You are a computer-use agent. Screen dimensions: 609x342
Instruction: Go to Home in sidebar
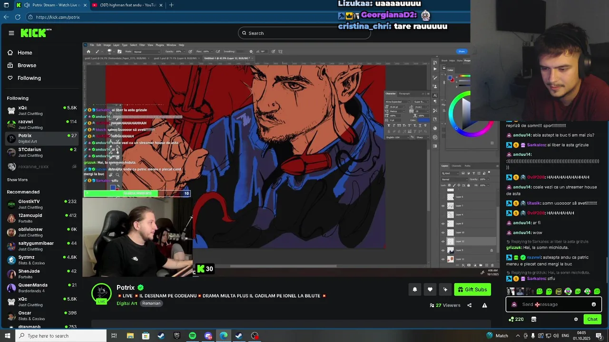tap(25, 53)
